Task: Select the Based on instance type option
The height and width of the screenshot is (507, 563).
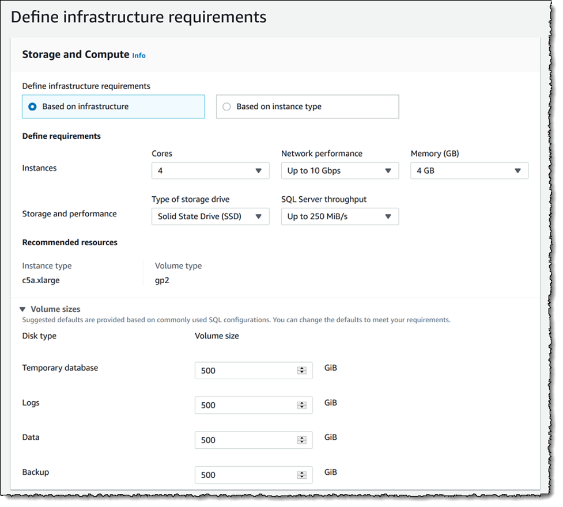Action: (x=226, y=106)
